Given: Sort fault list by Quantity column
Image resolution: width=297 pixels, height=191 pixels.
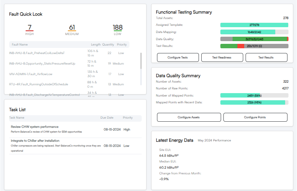Looking at the screenshot, I should tap(108, 45).
